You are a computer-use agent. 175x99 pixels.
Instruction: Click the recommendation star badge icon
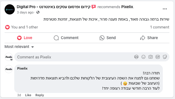[94, 7]
